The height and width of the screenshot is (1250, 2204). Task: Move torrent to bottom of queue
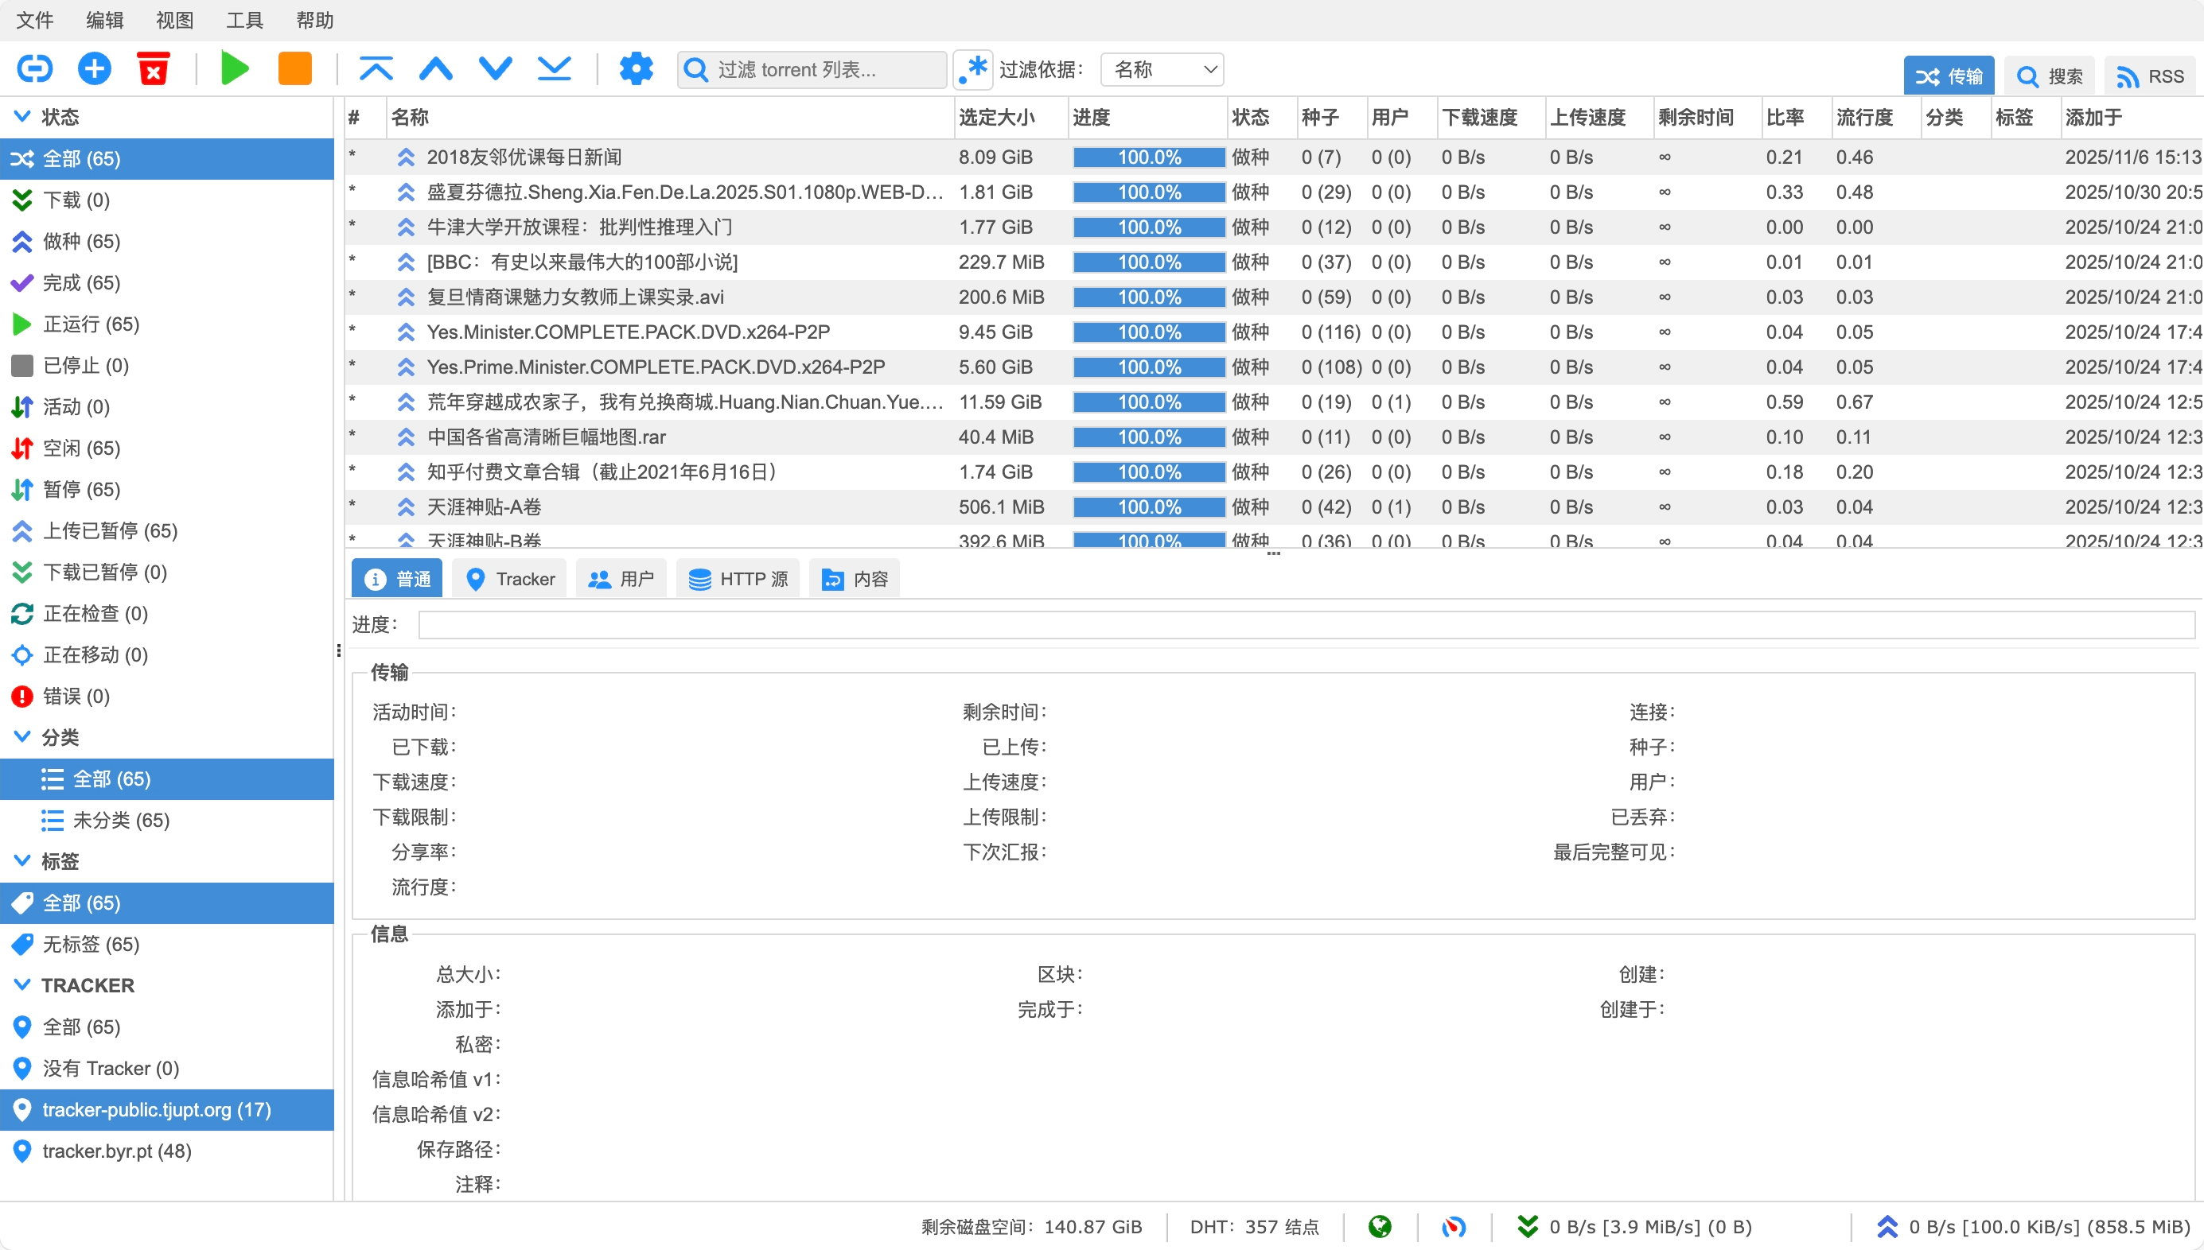554,68
